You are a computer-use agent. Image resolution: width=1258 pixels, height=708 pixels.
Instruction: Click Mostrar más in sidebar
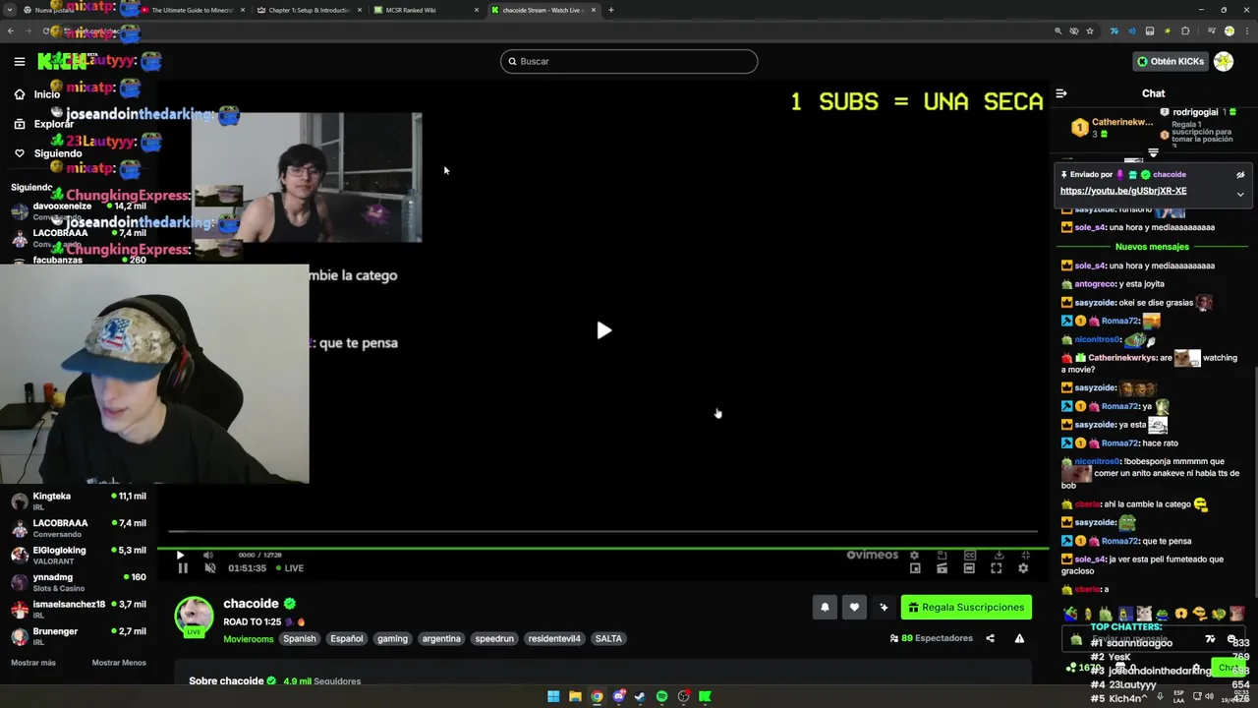33,663
